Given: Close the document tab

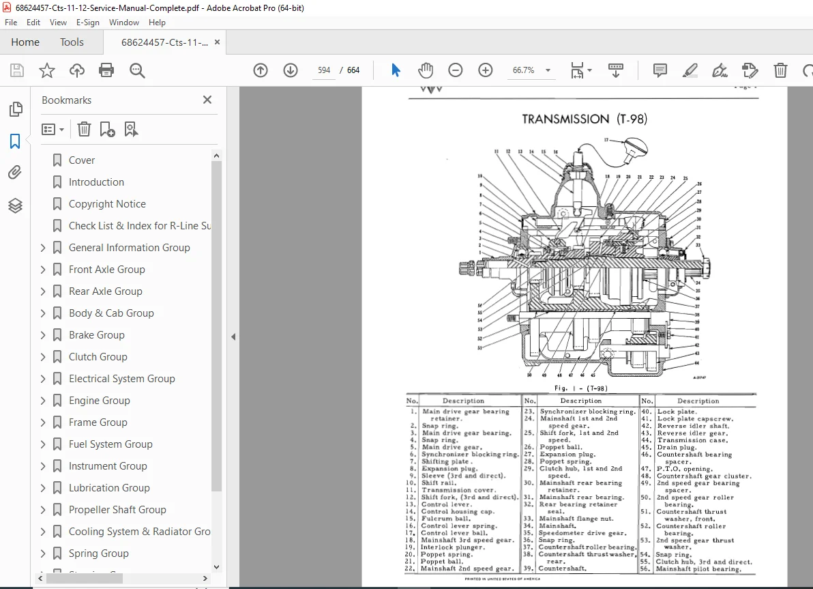Looking at the screenshot, I should 218,42.
